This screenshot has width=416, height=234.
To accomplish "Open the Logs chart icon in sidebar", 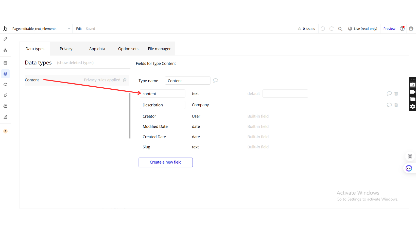I will 5,117.
